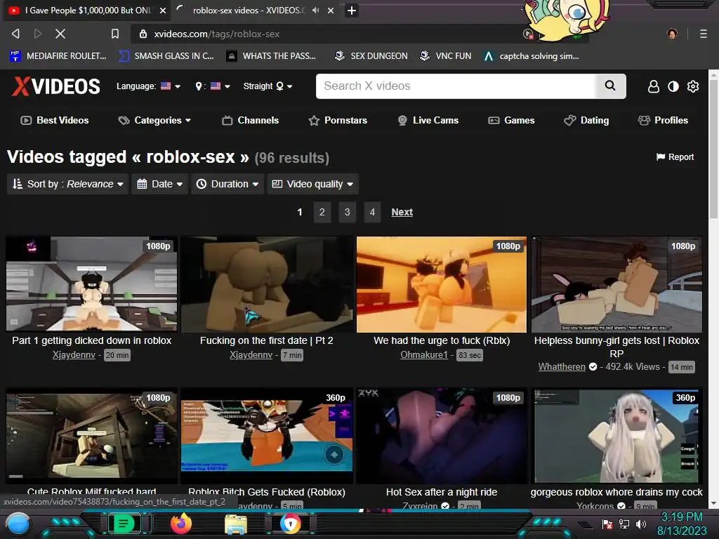Viewport: 719px width, 539px height.
Task: Open the SMASH GLASS IN C... bookmark
Action: pyautogui.click(x=166, y=56)
